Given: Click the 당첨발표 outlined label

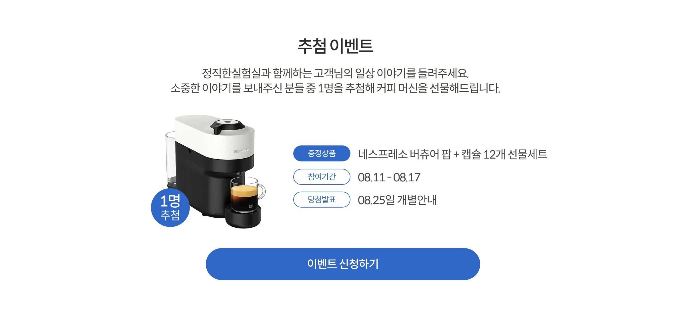Looking at the screenshot, I should pyautogui.click(x=322, y=200).
